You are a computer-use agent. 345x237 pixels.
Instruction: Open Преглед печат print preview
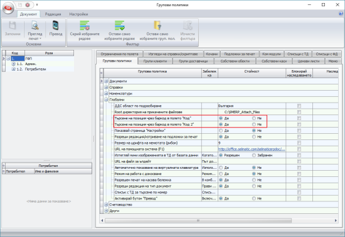(35, 31)
